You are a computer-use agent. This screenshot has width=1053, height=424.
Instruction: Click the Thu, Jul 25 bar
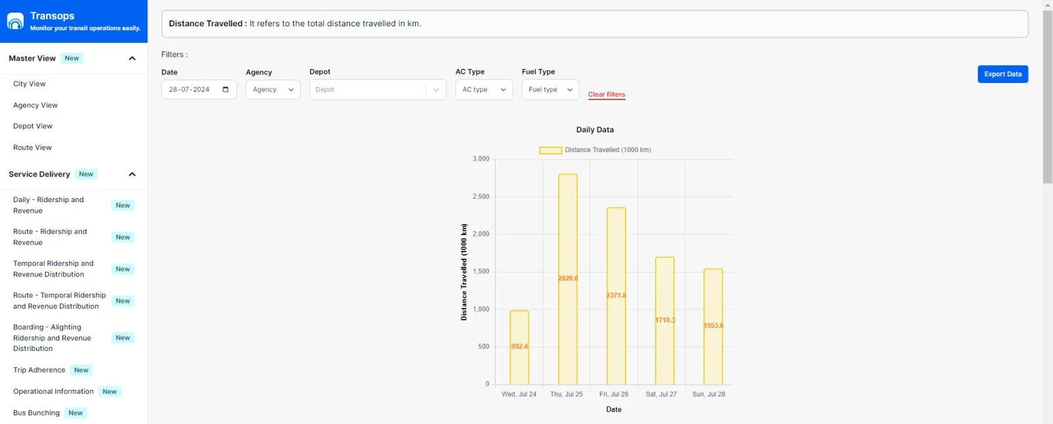[x=568, y=279]
